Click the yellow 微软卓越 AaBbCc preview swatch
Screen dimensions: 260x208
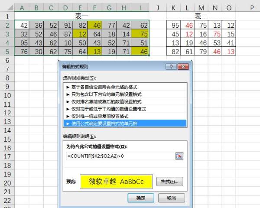[116, 182]
